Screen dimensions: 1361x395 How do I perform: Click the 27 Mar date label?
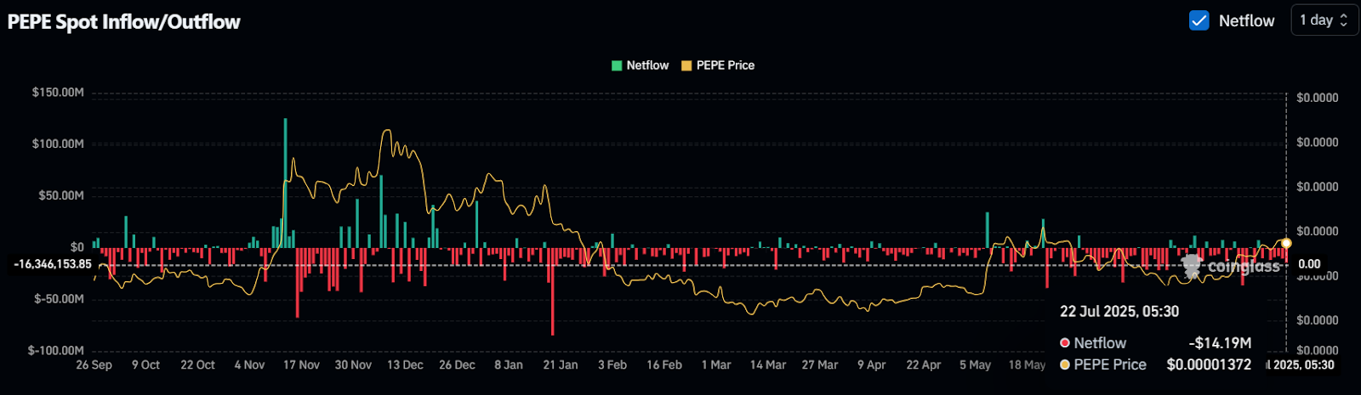click(820, 364)
